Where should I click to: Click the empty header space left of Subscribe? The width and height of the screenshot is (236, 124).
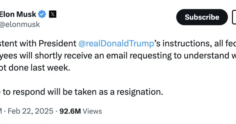116,17
